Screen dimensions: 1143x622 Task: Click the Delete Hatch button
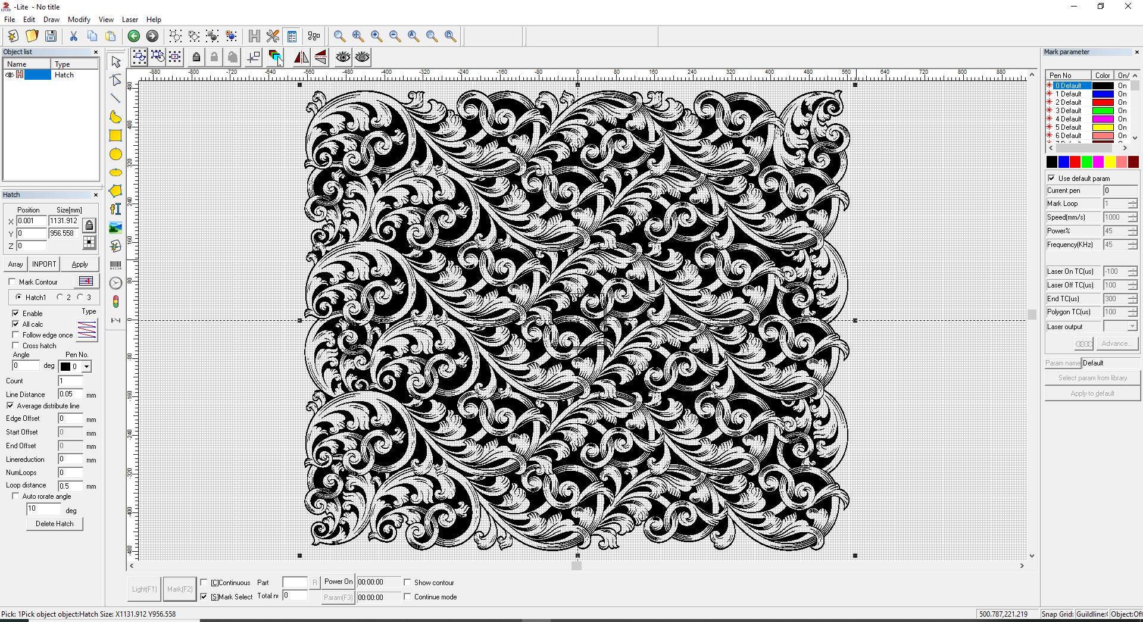click(55, 524)
